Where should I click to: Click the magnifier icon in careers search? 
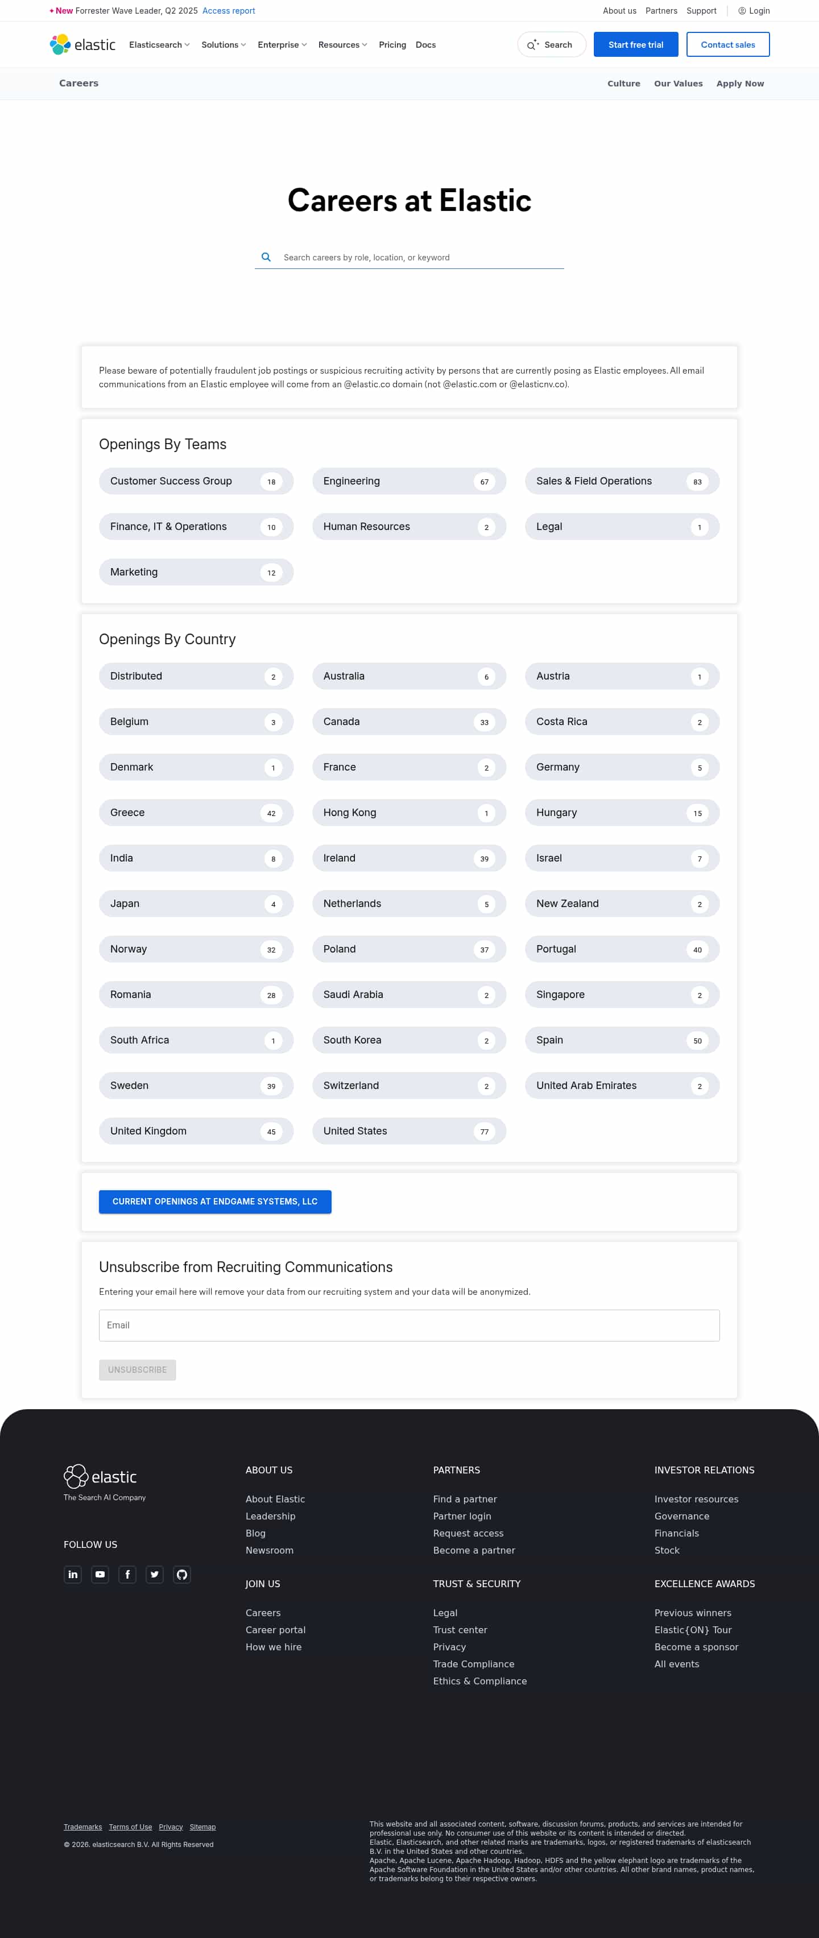tap(266, 257)
